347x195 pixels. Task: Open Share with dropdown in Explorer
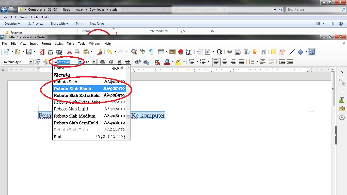(59, 24)
